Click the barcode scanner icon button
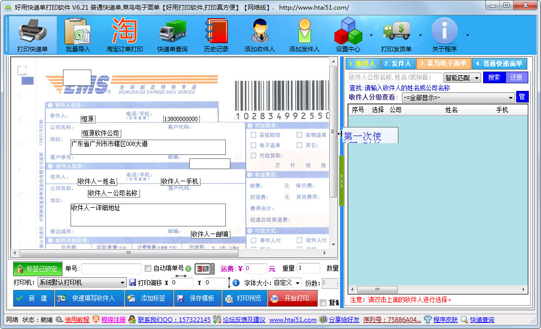 pyautogui.click(x=205, y=269)
